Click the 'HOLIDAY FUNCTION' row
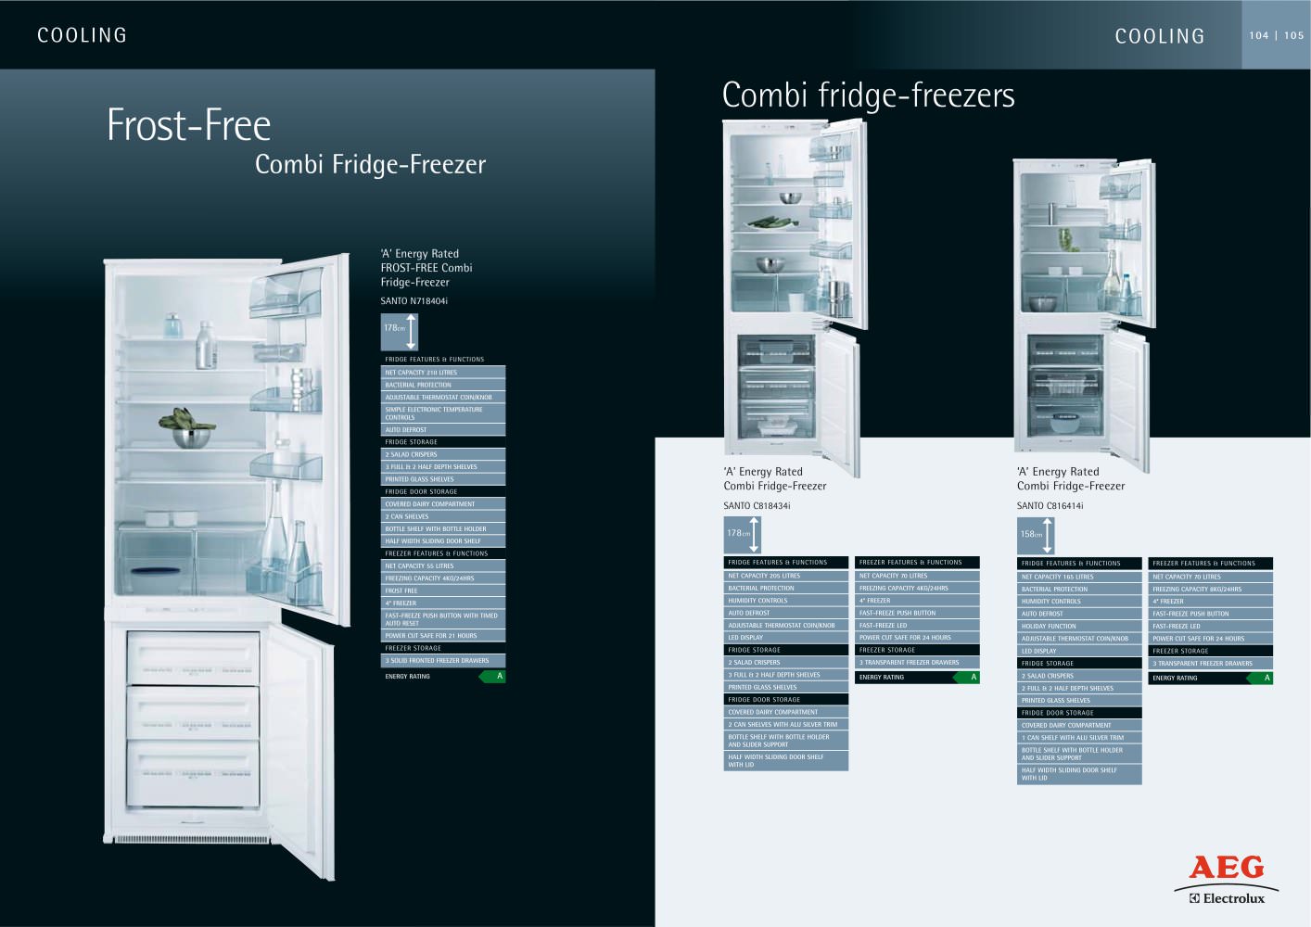The height and width of the screenshot is (927, 1311). (1079, 627)
